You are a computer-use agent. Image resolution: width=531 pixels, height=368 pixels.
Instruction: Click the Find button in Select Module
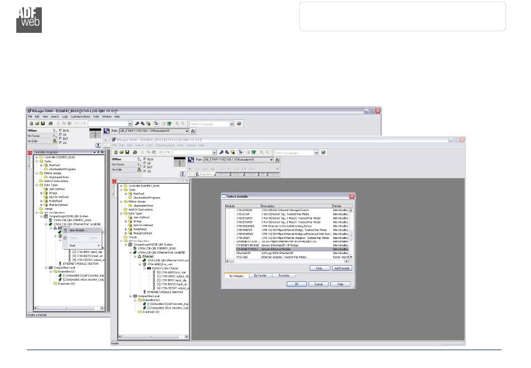pyautogui.click(x=320, y=268)
